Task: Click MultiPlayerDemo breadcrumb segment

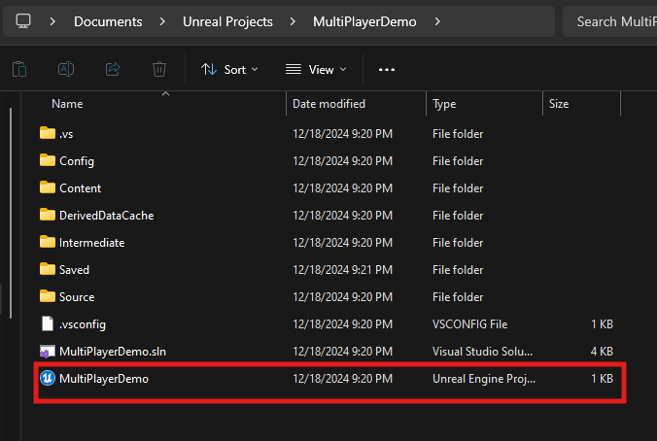Action: pos(364,21)
